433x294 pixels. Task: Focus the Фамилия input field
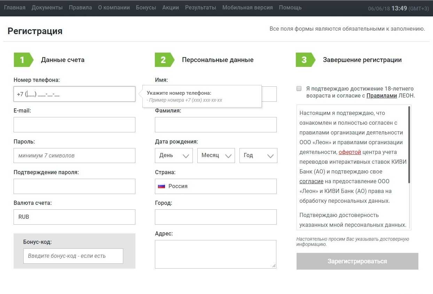point(216,125)
